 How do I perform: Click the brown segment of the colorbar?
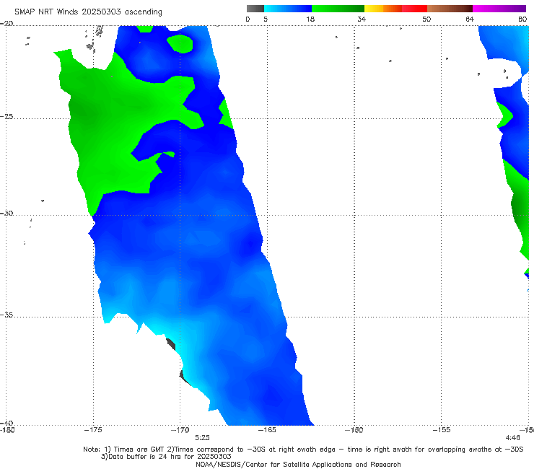coord(450,9)
